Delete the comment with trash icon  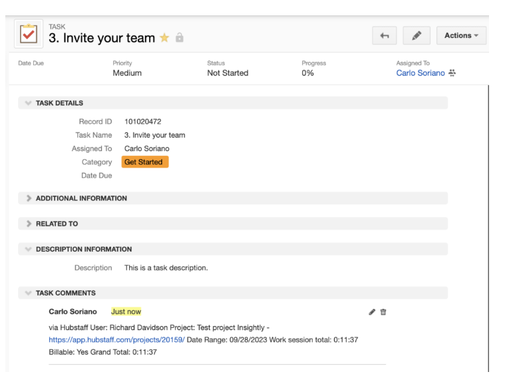tap(383, 311)
